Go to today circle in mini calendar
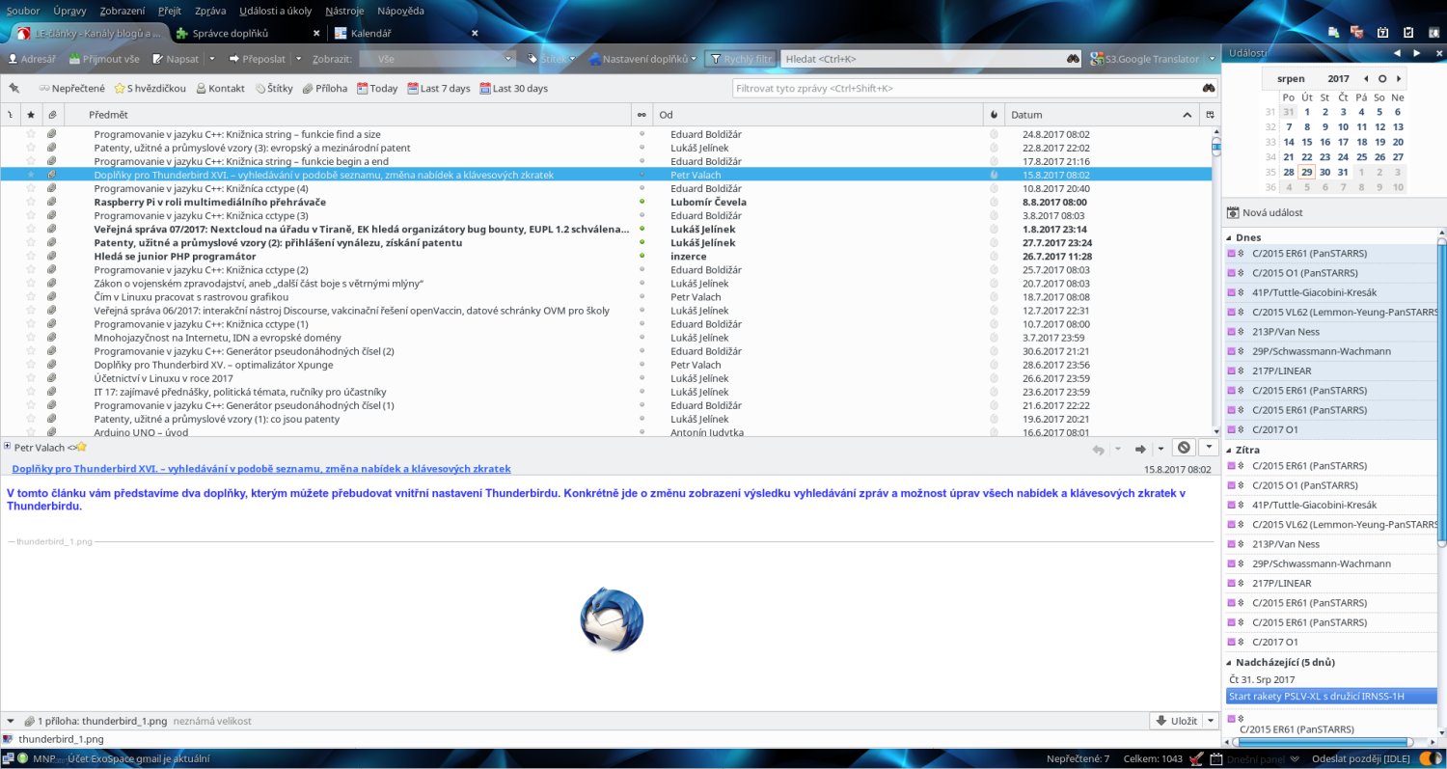The width and height of the screenshot is (1447, 769). [1382, 78]
